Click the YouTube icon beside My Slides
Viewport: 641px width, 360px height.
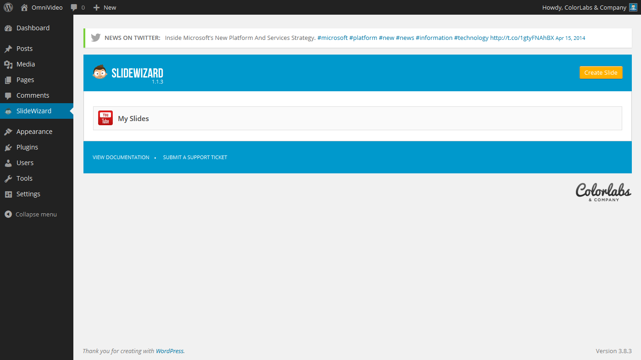point(105,118)
